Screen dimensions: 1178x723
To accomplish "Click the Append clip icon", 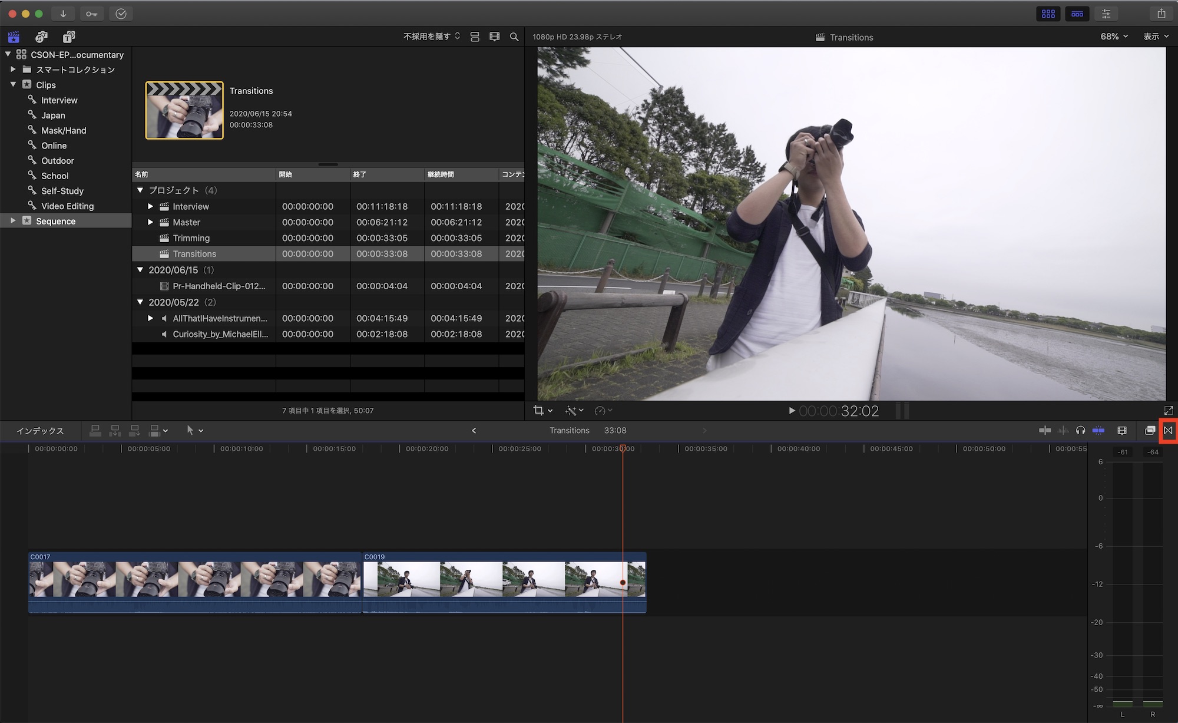I will pos(134,430).
